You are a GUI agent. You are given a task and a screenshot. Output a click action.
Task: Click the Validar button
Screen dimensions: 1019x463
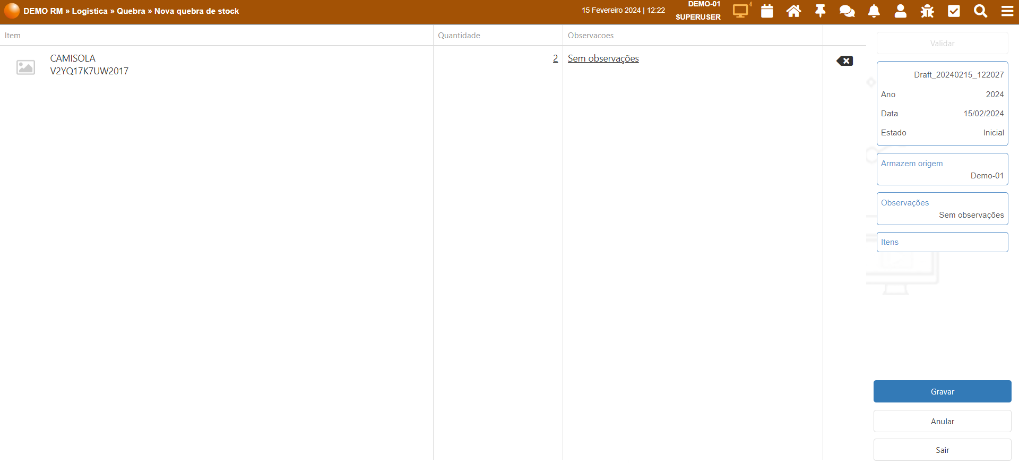[x=942, y=43]
